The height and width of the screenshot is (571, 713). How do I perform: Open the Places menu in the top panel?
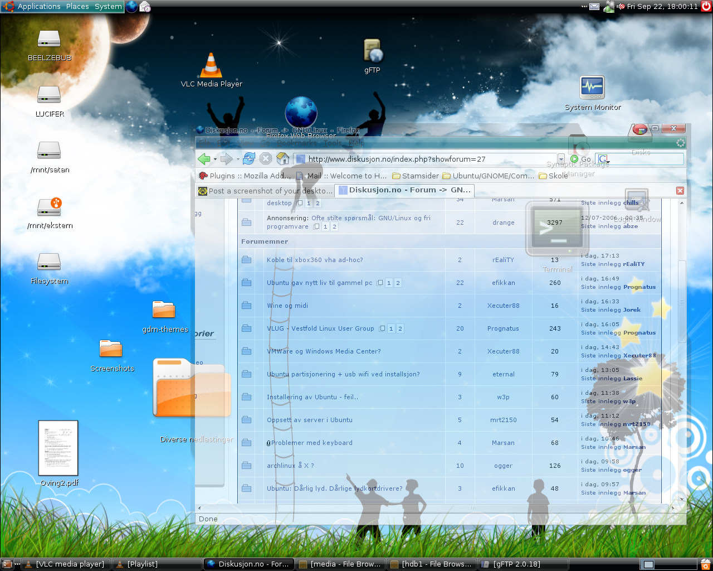click(x=77, y=6)
